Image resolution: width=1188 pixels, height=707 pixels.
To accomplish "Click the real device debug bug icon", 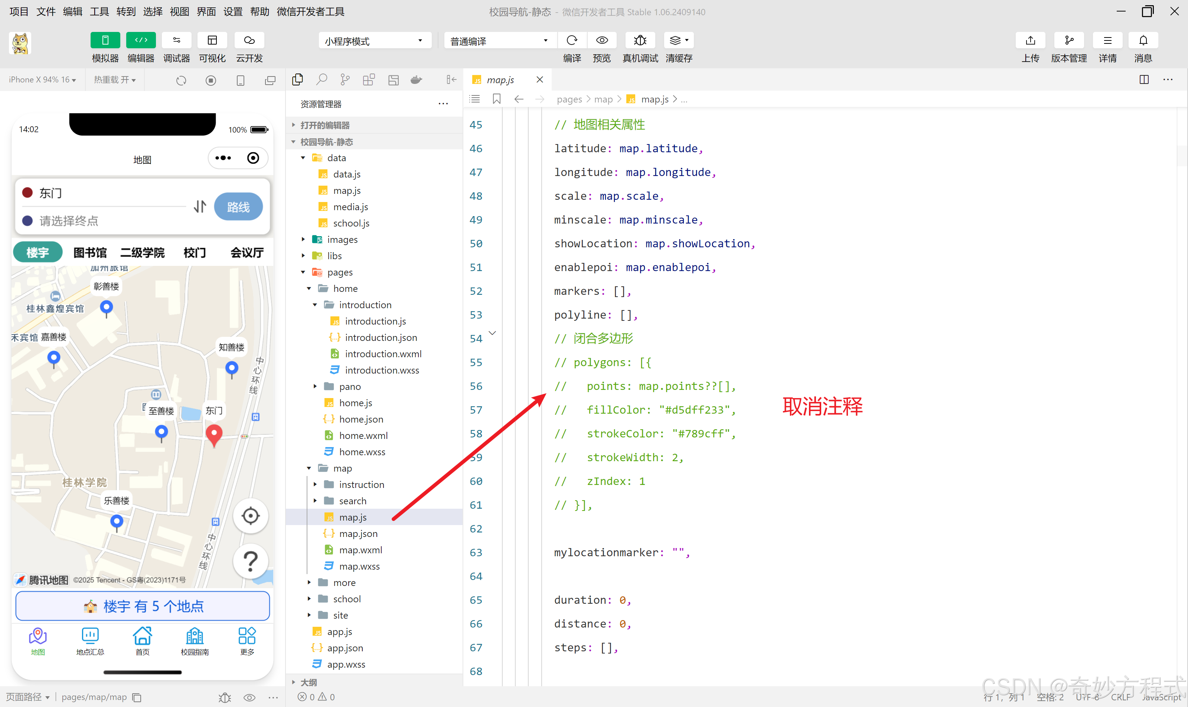I will click(x=640, y=40).
